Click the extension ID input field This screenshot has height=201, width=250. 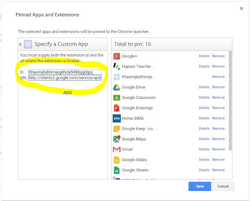(65, 72)
